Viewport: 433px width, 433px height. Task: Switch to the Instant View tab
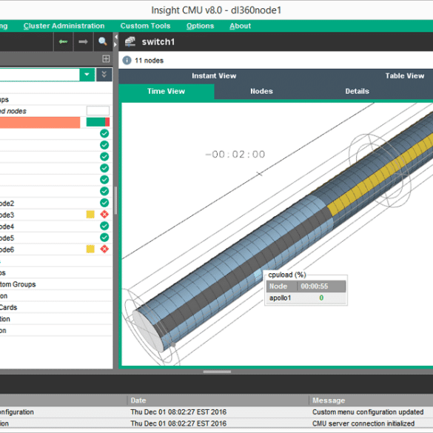pos(214,76)
